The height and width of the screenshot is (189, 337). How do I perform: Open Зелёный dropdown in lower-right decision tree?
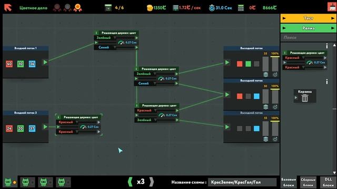(x=146, y=120)
